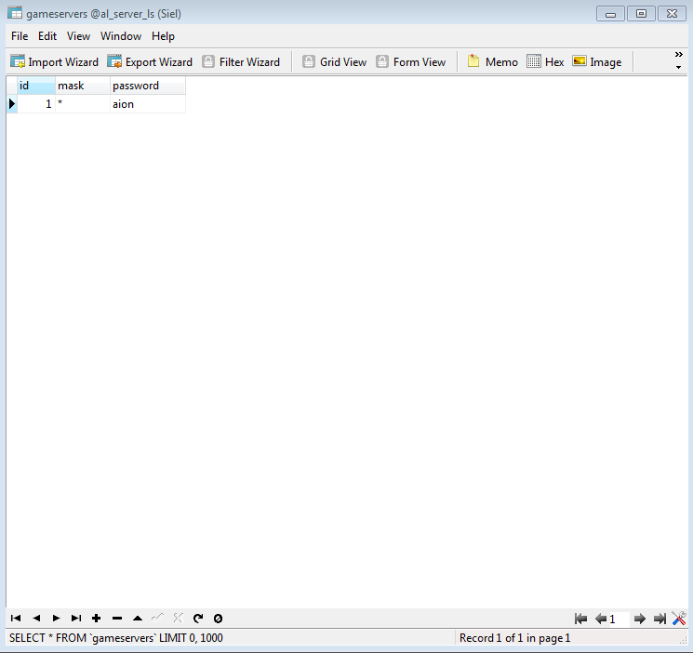Image resolution: width=693 pixels, height=653 pixels.
Task: Select the password column header
Action: (x=147, y=86)
